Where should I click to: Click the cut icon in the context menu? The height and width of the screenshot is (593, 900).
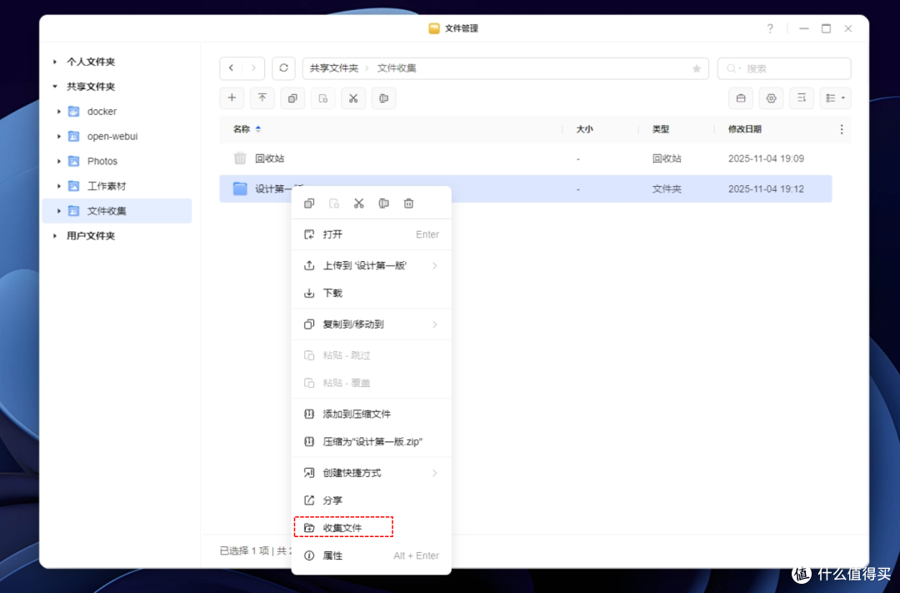[358, 204]
